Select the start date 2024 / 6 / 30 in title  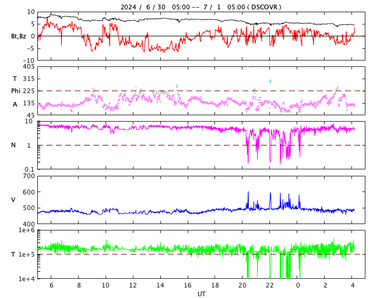[143, 7]
